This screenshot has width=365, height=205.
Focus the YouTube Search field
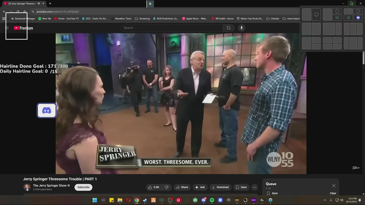pos(172,28)
